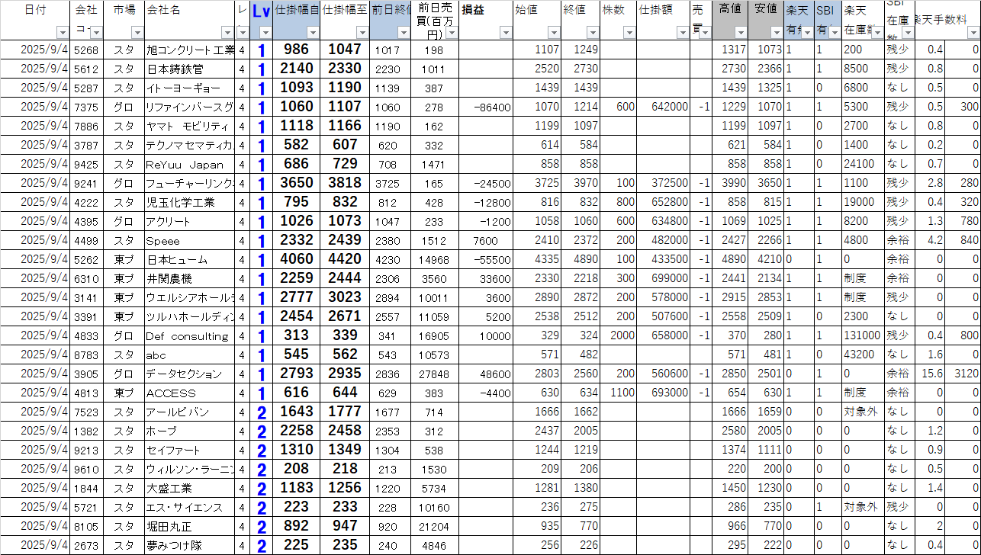The width and height of the screenshot is (981, 555).
Task: Select the entry range value 3023
Action: pyautogui.click(x=345, y=297)
